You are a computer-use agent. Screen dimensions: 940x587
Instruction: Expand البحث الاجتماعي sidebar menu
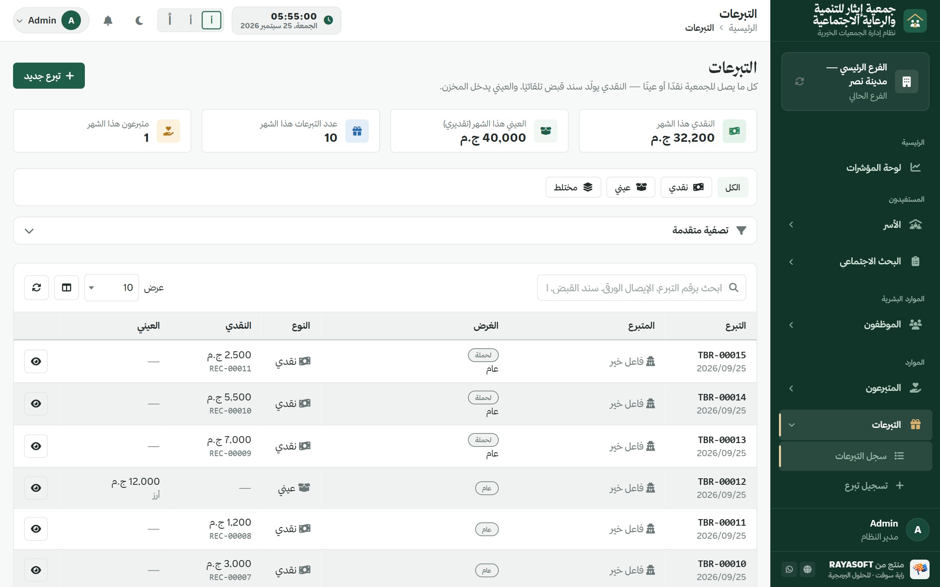[x=855, y=261]
